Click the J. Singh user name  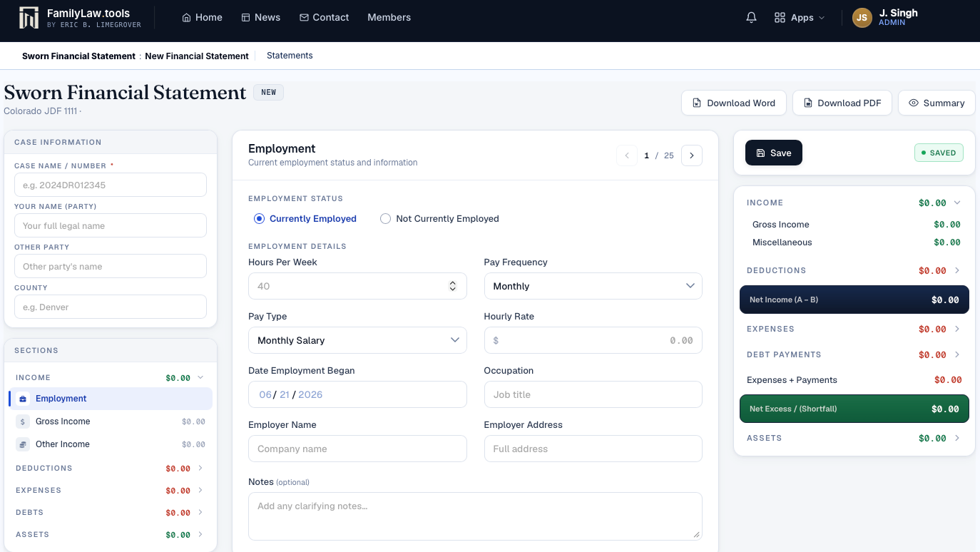coord(899,13)
